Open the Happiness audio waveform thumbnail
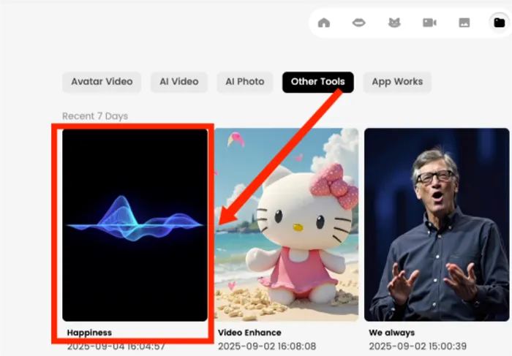 pyautogui.click(x=135, y=224)
